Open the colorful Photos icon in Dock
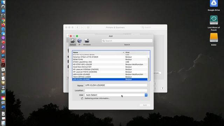The image size is (224, 126). point(3,98)
